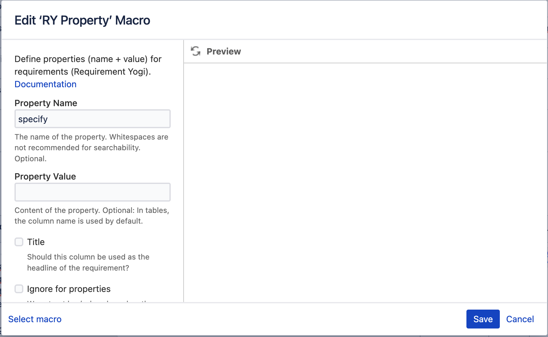
Task: Click Select macro to choose a different macro
Action: point(35,319)
